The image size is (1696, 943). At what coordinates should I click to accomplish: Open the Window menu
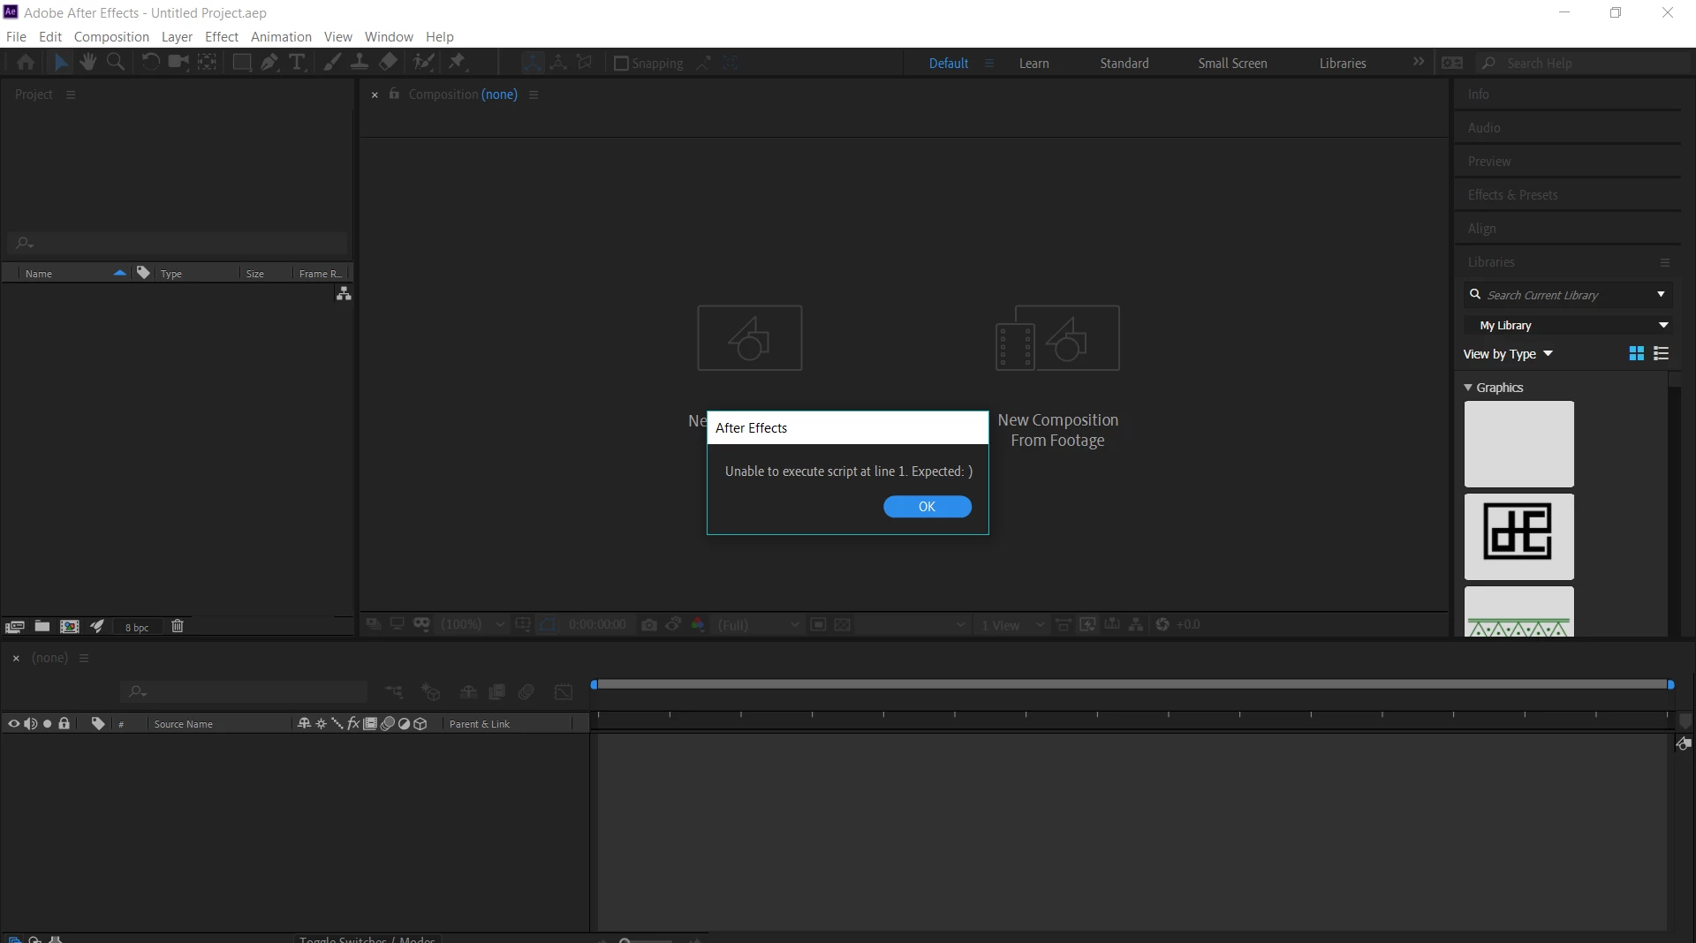point(389,36)
